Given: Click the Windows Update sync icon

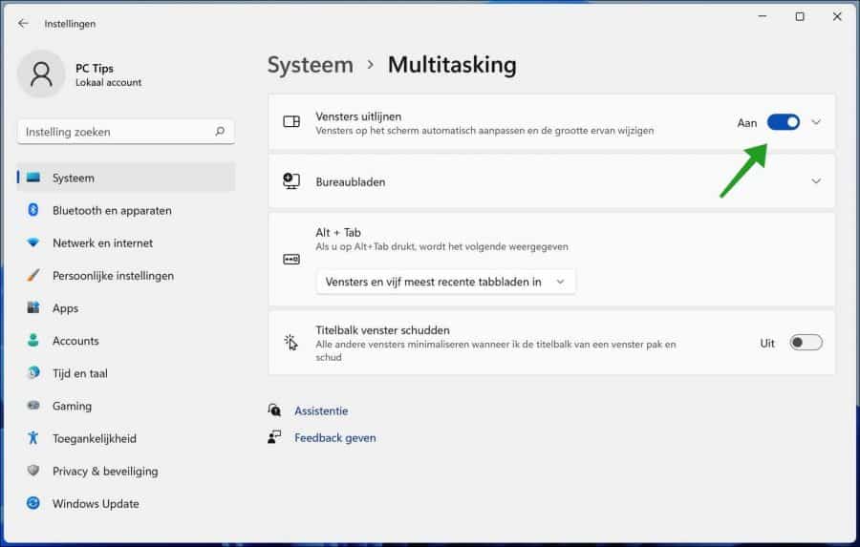Looking at the screenshot, I should (33, 502).
